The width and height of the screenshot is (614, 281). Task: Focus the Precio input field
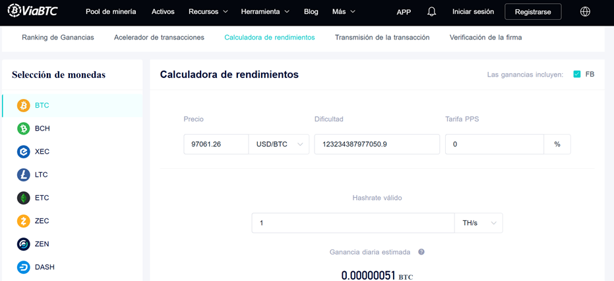[216, 144]
